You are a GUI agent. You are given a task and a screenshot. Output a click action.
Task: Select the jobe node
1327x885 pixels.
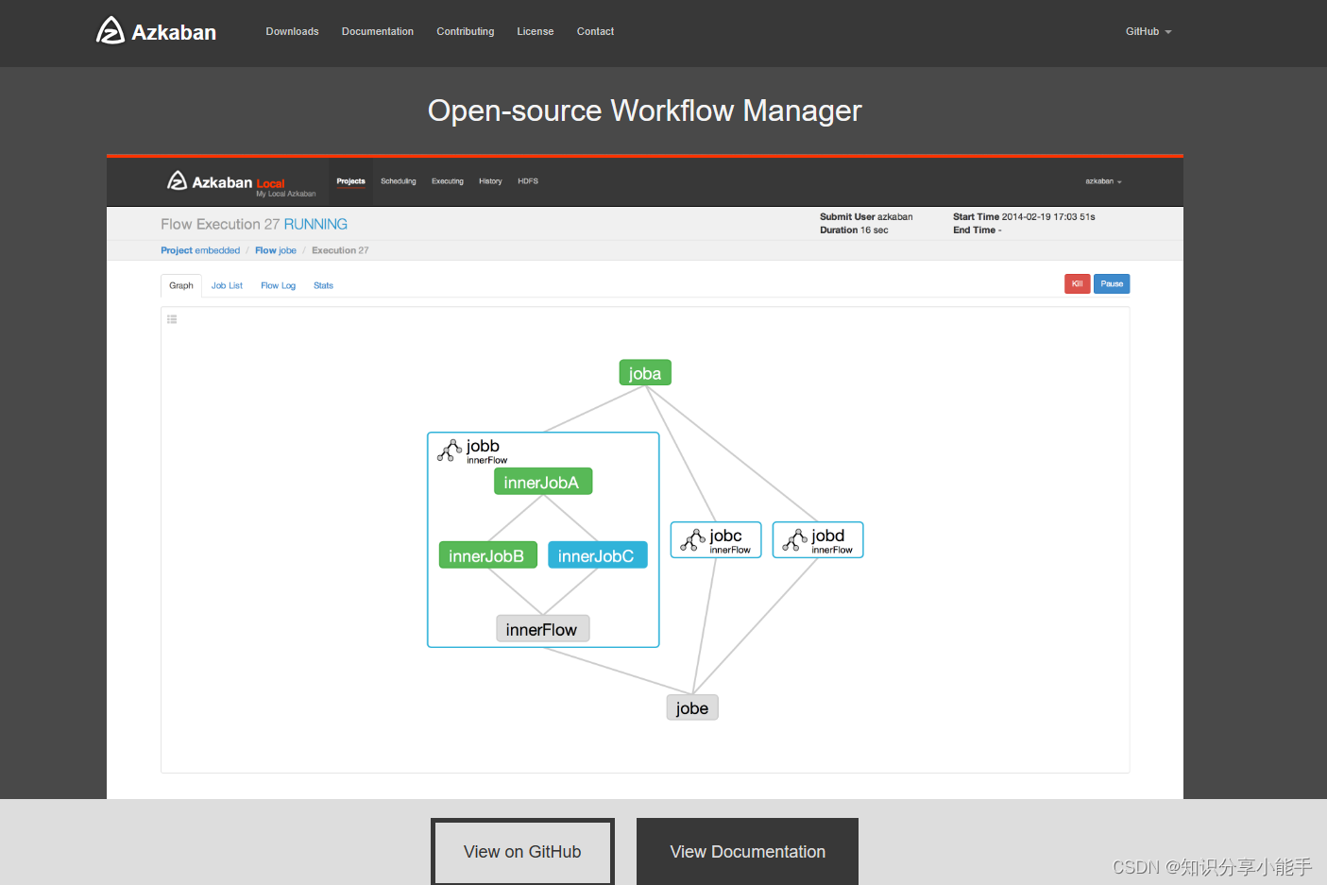pyautogui.click(x=692, y=707)
